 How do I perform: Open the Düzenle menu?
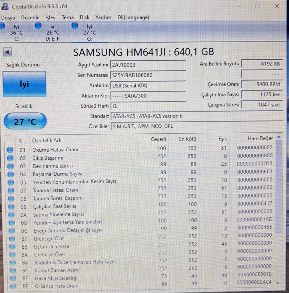(x=30, y=17)
